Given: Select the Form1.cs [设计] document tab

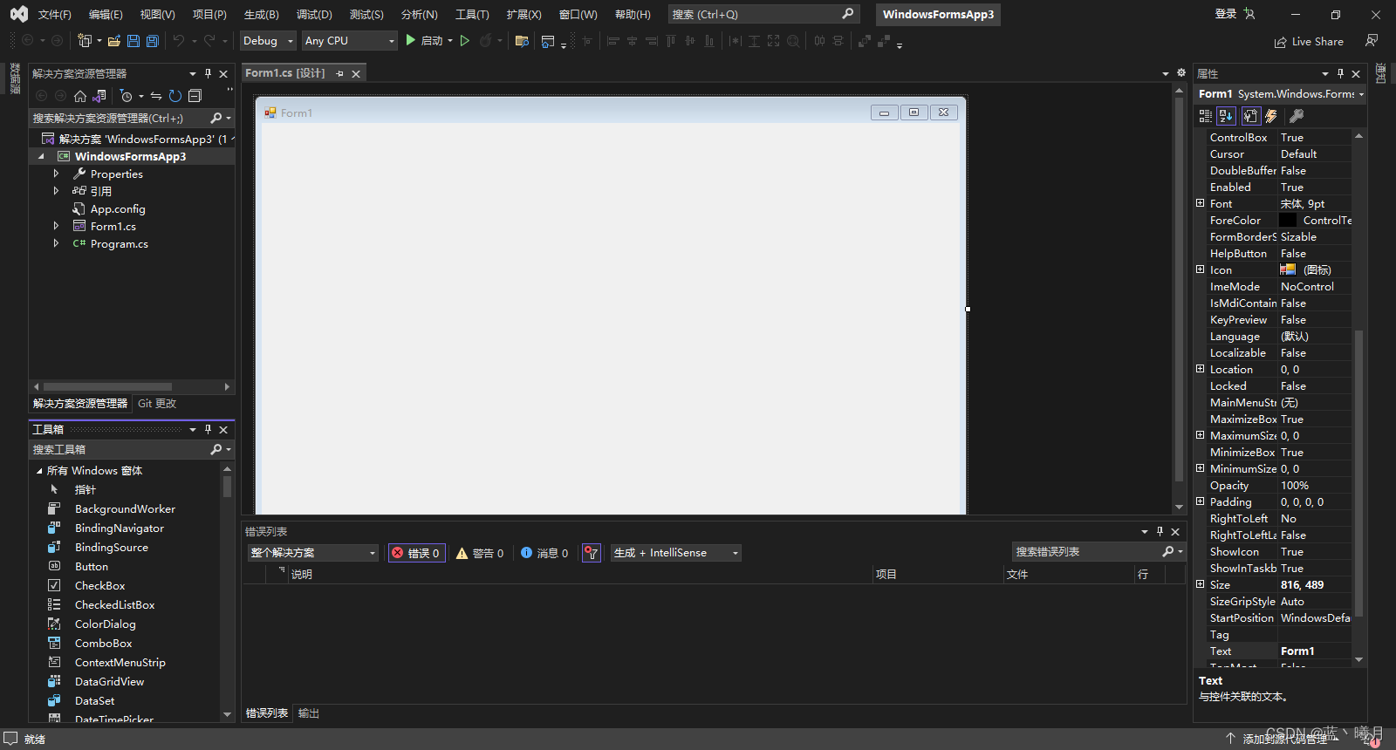Looking at the screenshot, I should 285,73.
